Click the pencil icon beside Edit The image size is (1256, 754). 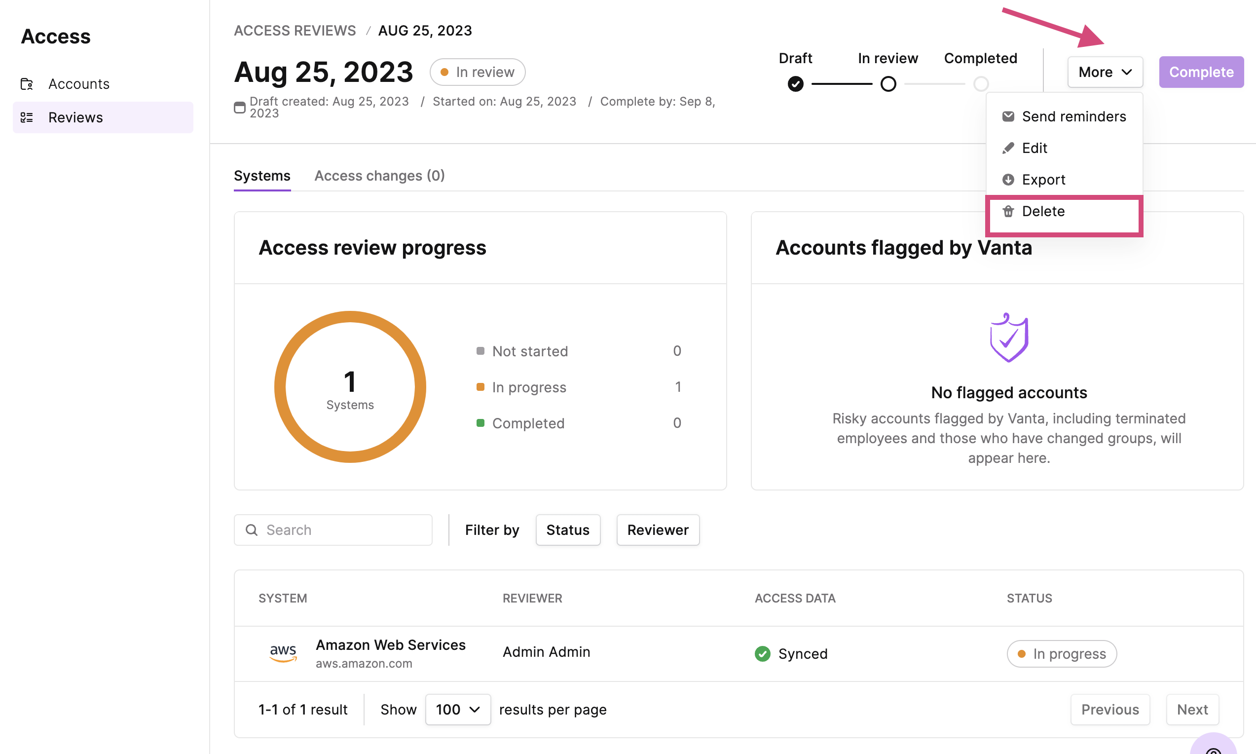tap(1008, 148)
